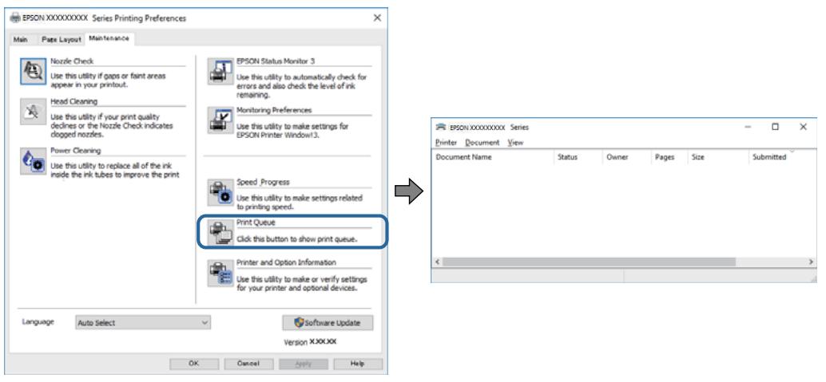This screenshot has width=826, height=382.
Task: Open Printer and Option Information icon
Action: click(219, 273)
